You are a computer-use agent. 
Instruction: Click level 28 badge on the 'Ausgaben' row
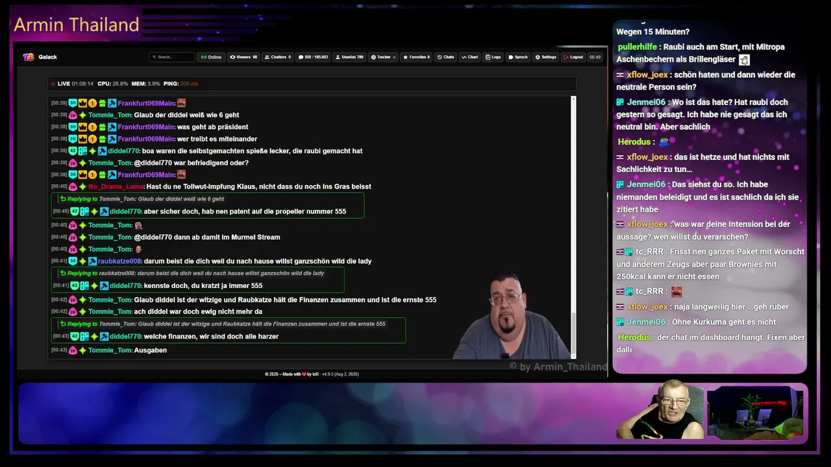tap(73, 350)
